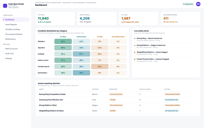Select Gymnastics Optimal 18% cell

pyautogui.click(x=63, y=73)
